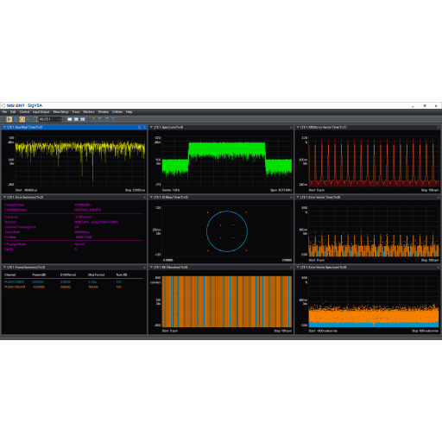Select the PUSCH-DMRS row in Frame Summary
Image resolution: width=442 pixels, height=442 pixels.
click(73, 282)
